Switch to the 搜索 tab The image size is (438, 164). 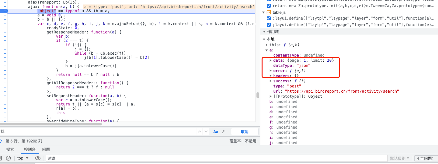click(x=10, y=150)
